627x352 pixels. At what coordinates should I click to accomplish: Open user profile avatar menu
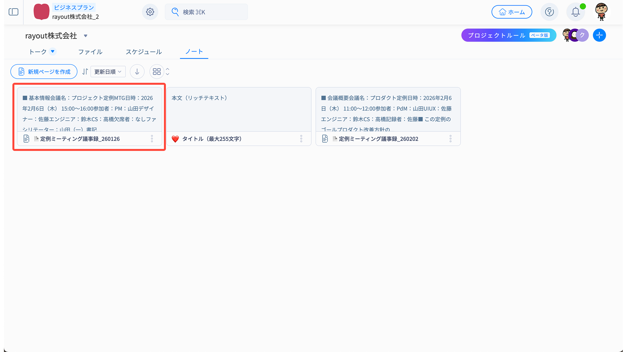click(x=601, y=12)
